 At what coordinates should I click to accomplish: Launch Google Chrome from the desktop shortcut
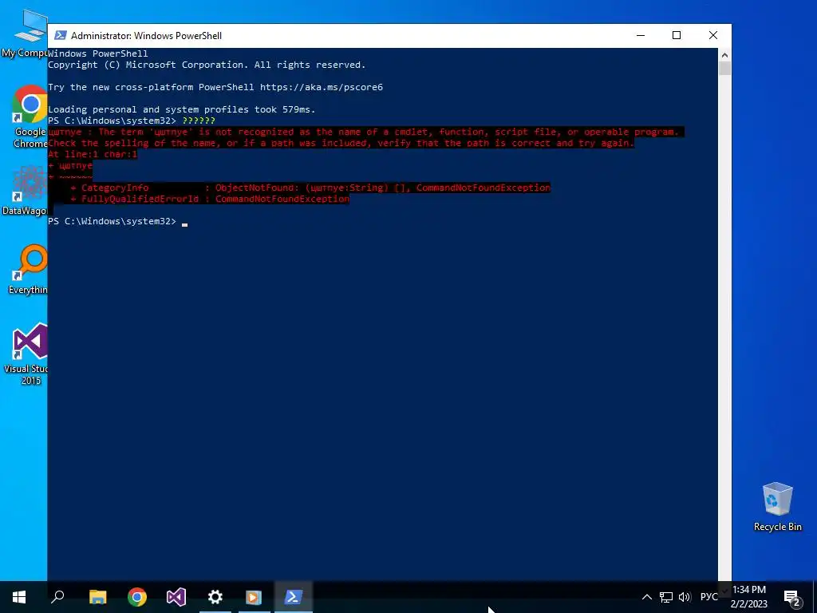[x=30, y=117]
